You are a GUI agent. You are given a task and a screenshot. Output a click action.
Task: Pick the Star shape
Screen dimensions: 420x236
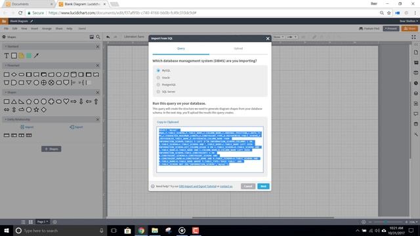pos(36,109)
